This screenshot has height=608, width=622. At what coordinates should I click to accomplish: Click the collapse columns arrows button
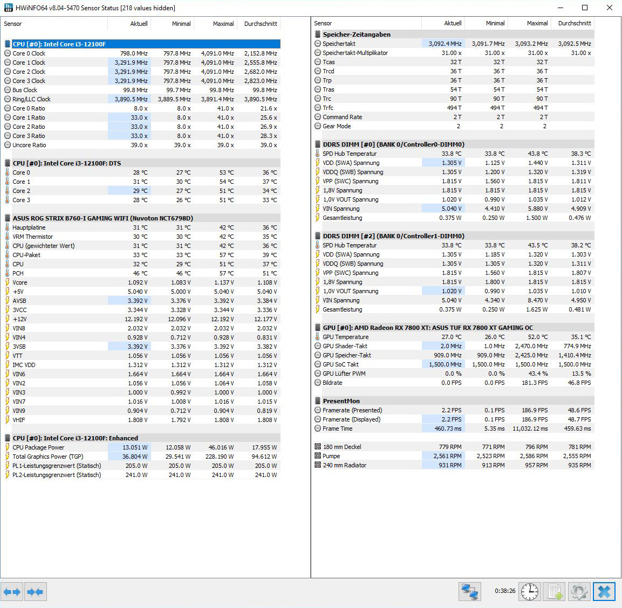tap(35, 592)
